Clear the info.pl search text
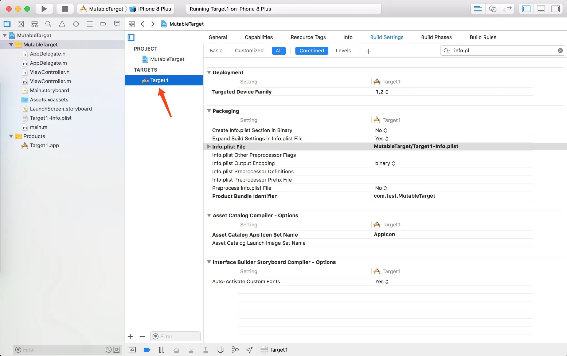The height and width of the screenshot is (356, 567). (x=560, y=51)
